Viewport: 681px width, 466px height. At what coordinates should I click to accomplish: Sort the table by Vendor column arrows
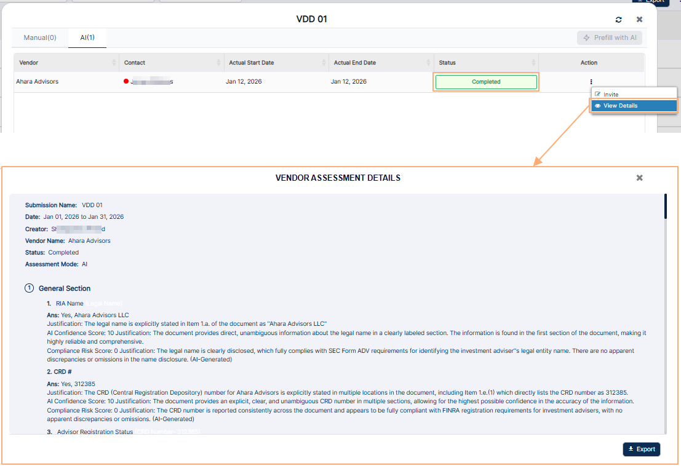point(114,63)
